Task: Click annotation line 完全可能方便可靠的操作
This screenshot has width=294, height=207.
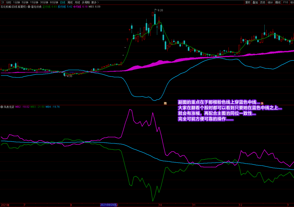Action: tap(206, 119)
